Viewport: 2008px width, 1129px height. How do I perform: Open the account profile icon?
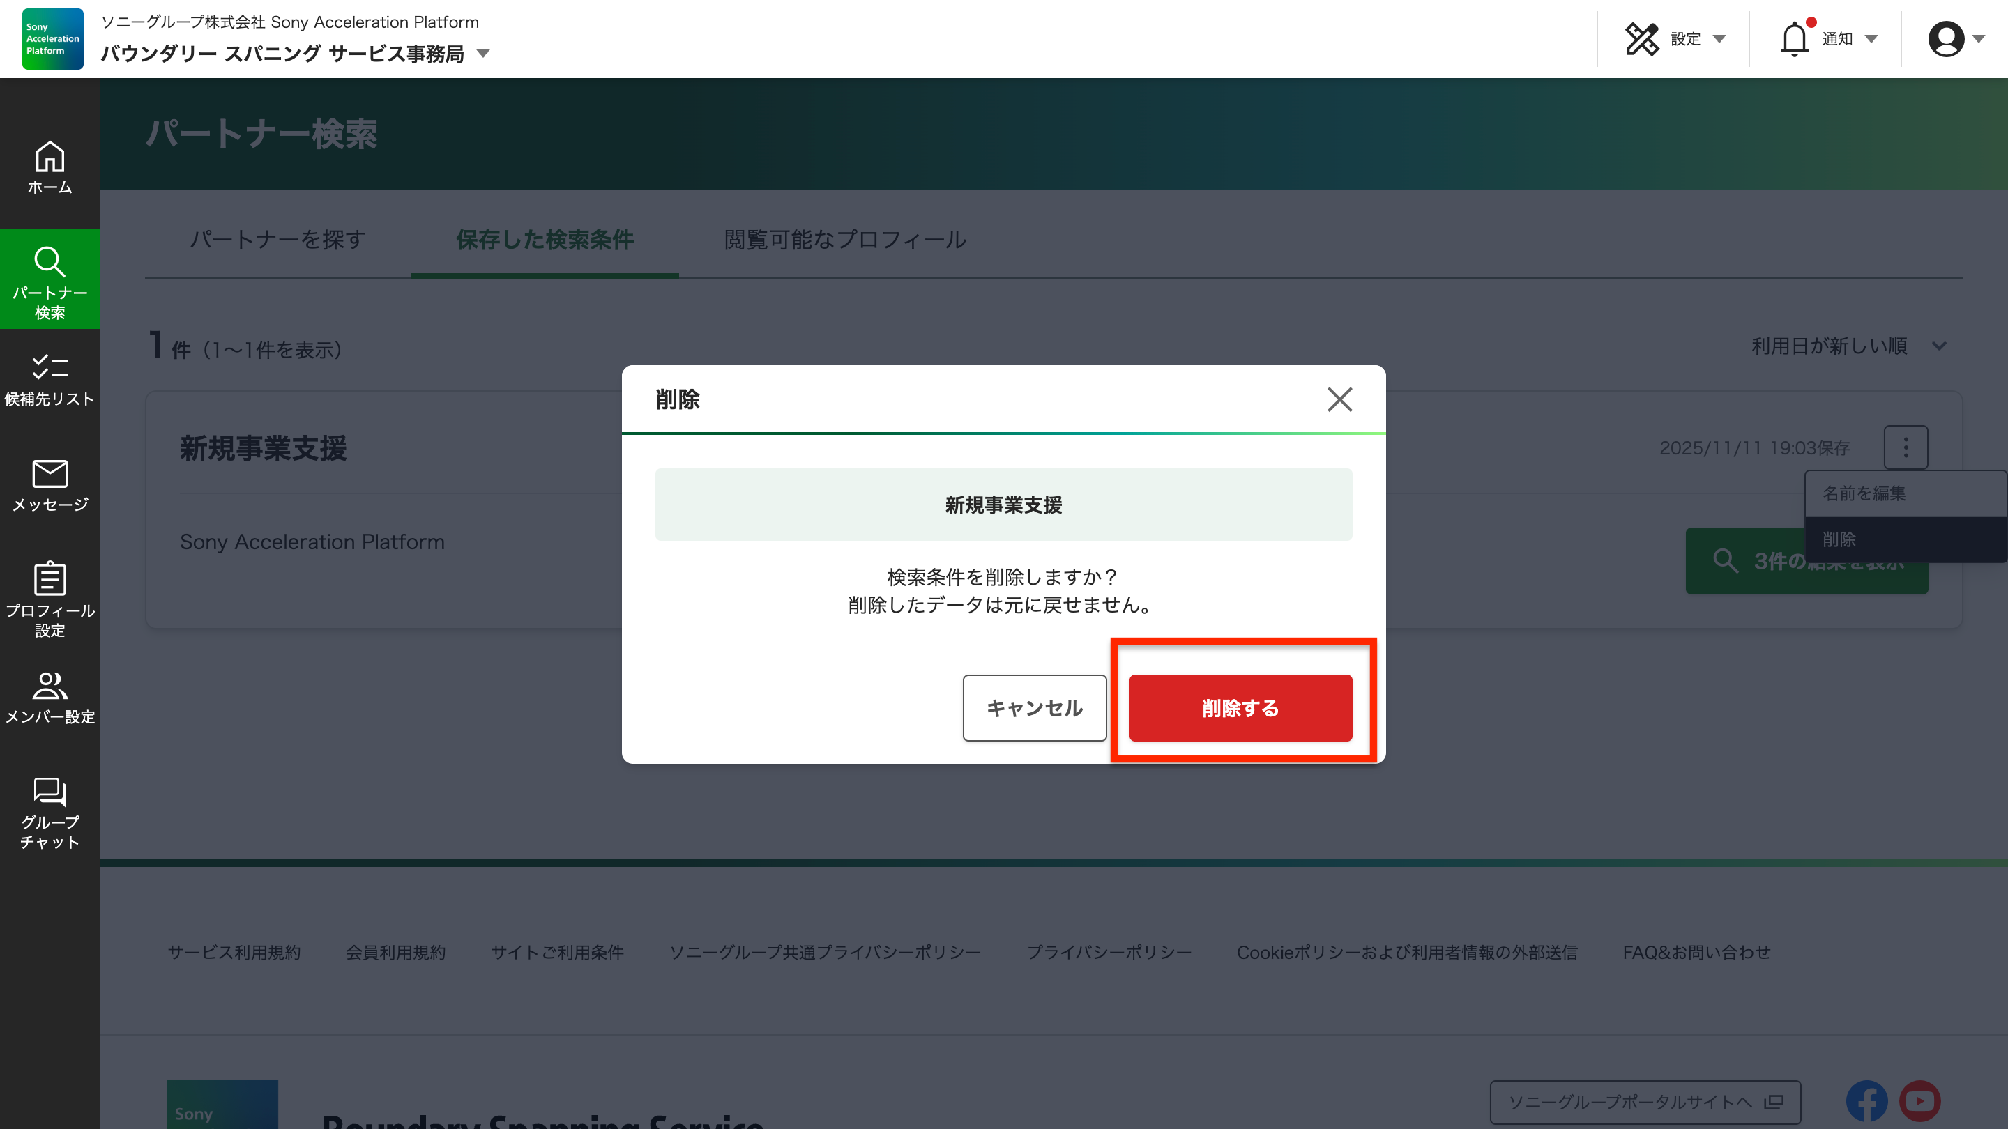pos(1947,38)
